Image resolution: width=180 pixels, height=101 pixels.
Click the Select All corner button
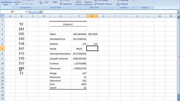(2, 16)
